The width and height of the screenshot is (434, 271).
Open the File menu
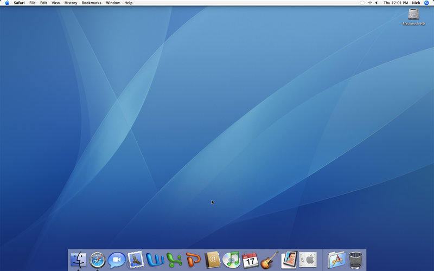[x=33, y=3]
